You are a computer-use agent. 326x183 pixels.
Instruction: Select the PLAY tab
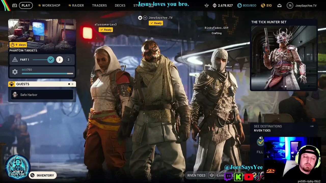26,5
